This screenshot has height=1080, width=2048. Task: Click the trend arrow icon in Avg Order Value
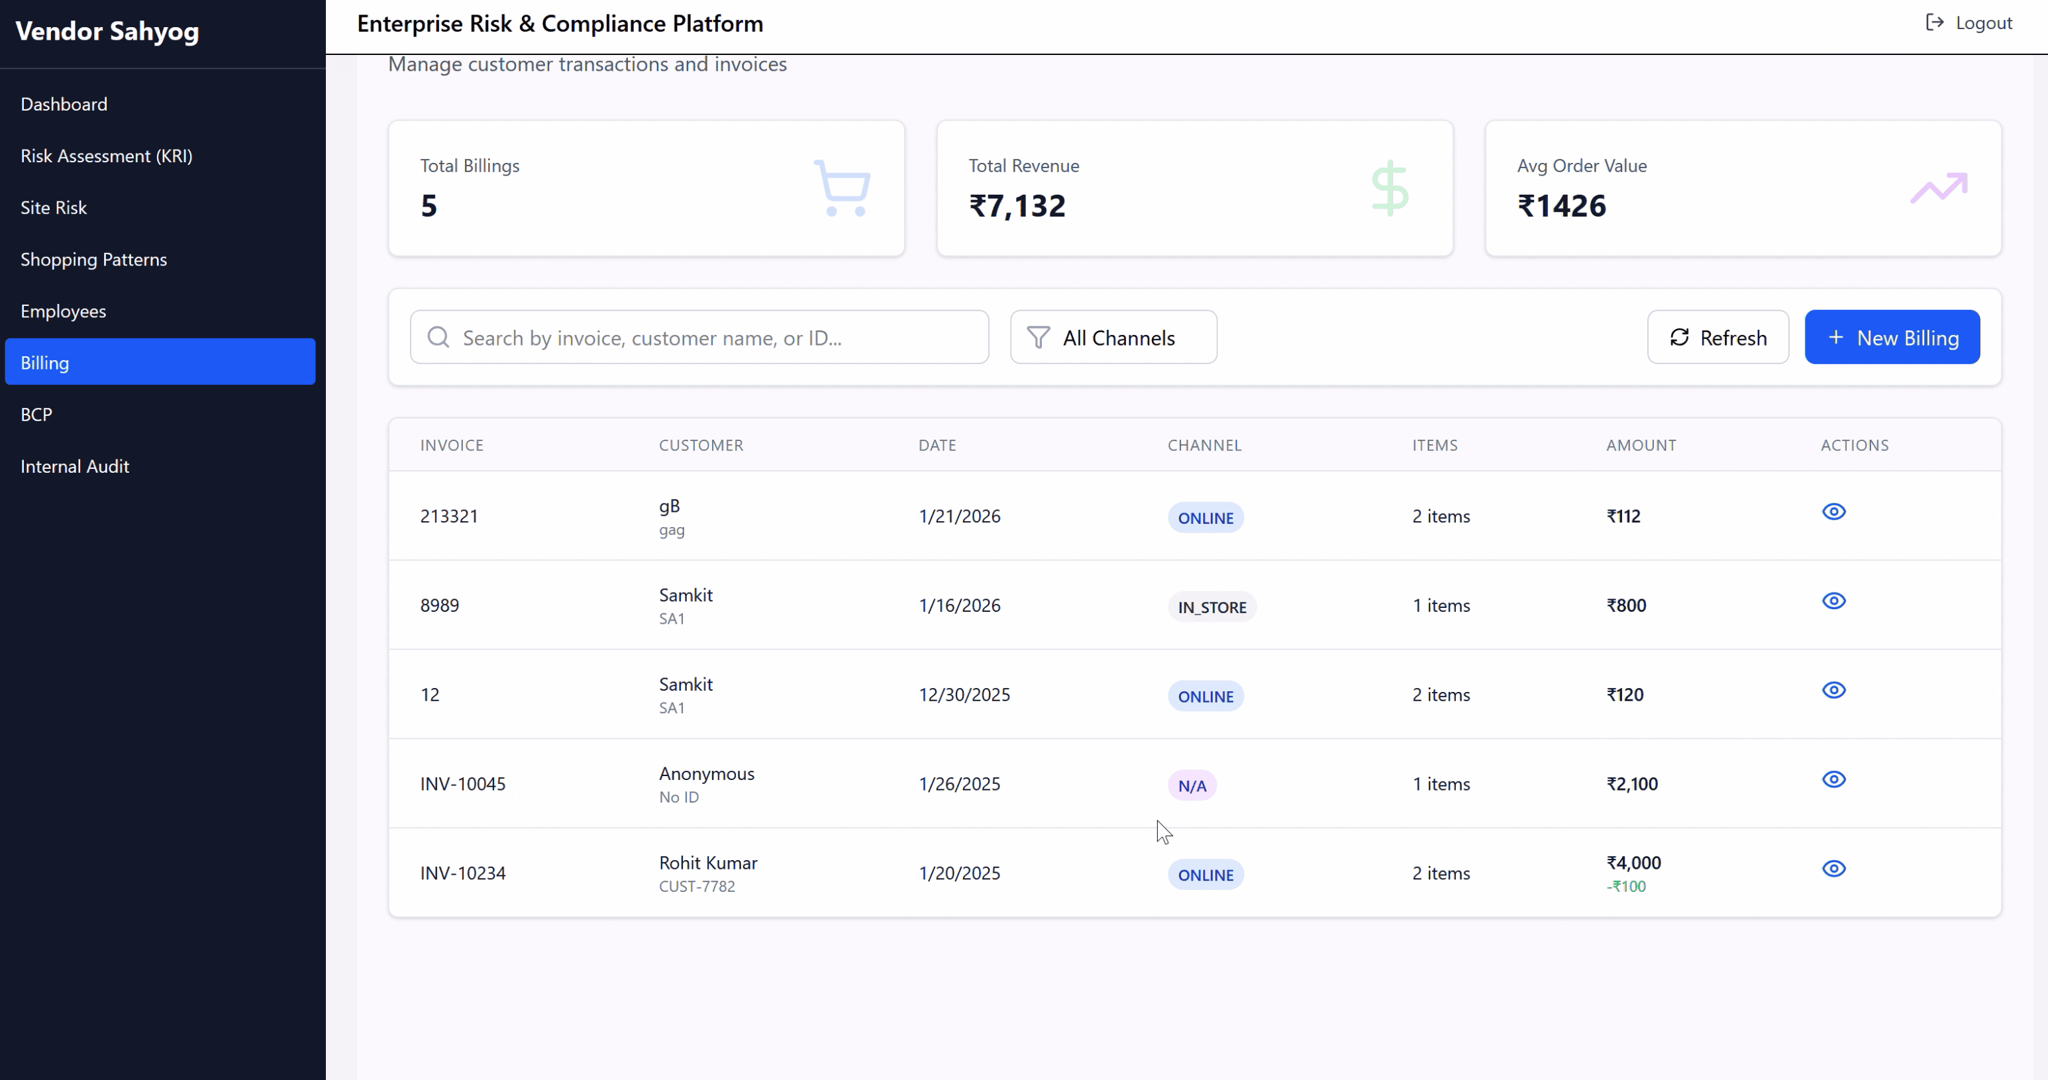[1938, 188]
